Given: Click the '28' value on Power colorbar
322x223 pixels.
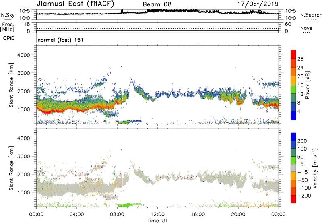Looking at the screenshot, I should pyautogui.click(x=300, y=59).
